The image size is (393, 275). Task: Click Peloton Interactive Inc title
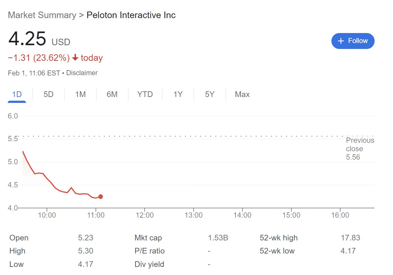point(131,15)
